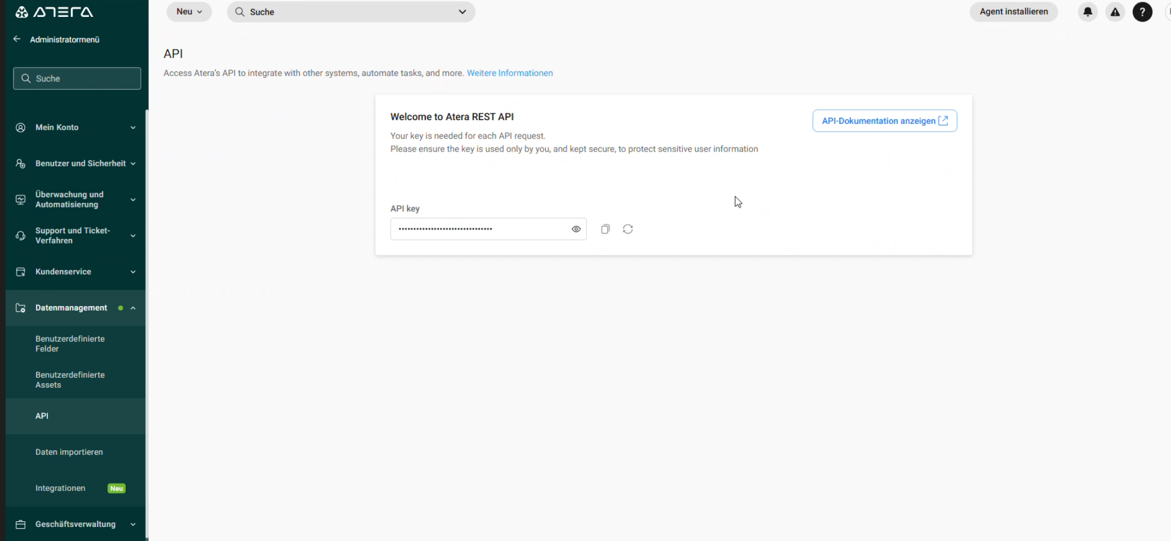The height and width of the screenshot is (541, 1171).
Task: Regenerate the API key with refresh icon
Action: pos(627,229)
